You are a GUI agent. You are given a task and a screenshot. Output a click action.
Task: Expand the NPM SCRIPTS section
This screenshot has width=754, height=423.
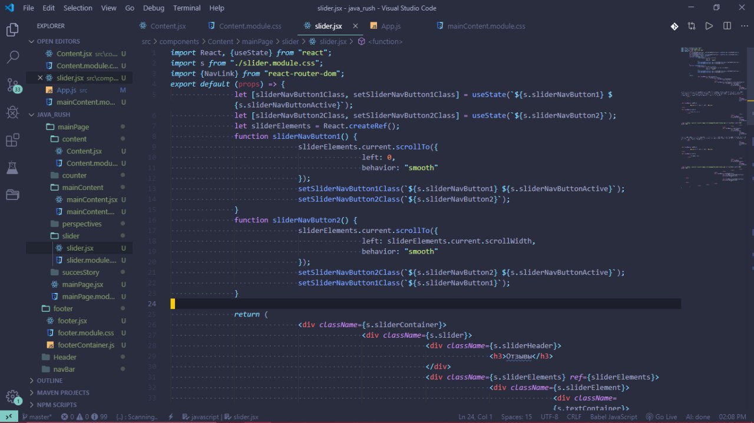point(57,405)
